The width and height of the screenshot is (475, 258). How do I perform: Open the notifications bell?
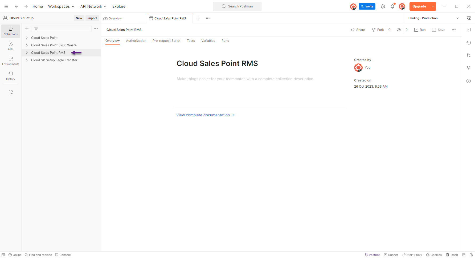[x=392, y=6]
